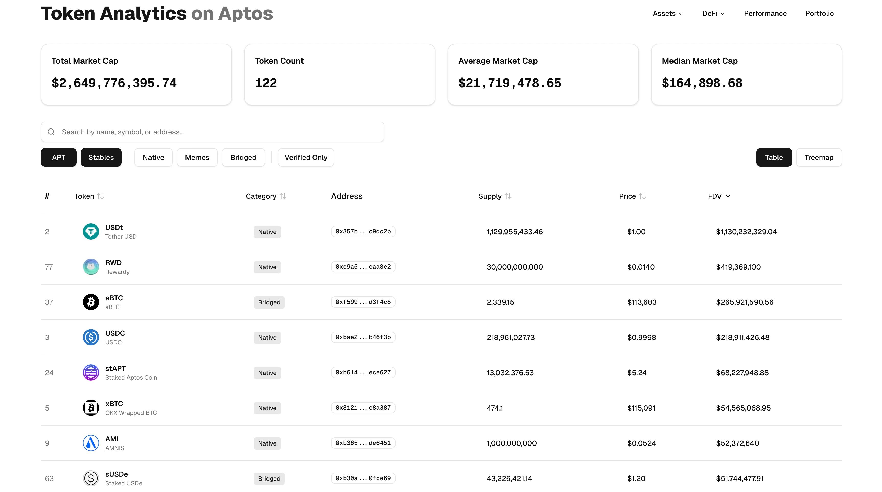
Task: Click the Memes filter button
Action: [197, 157]
